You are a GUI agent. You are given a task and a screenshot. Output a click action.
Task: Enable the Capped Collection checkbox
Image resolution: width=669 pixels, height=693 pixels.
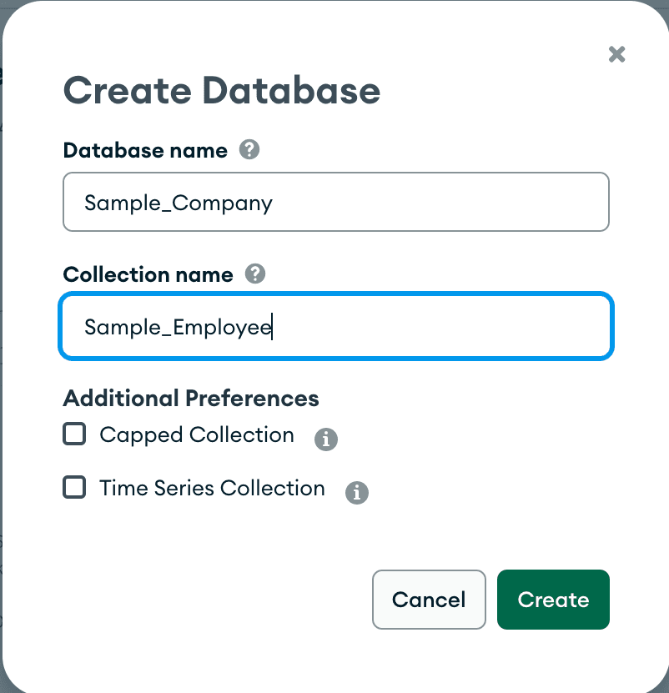[x=75, y=434]
